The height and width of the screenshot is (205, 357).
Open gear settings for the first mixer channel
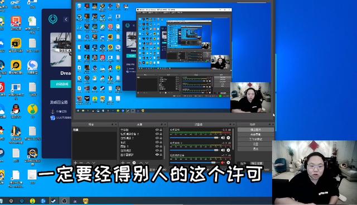pyautogui.click(x=228, y=138)
